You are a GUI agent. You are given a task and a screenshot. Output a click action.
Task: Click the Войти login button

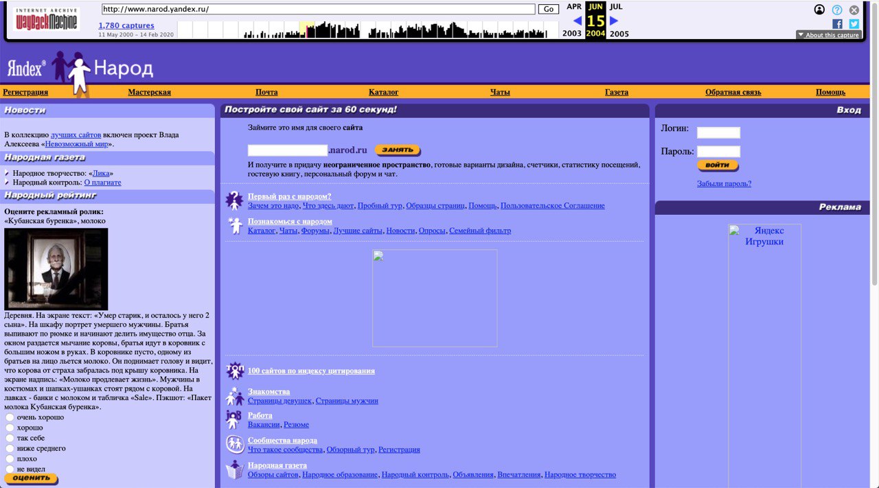coord(718,165)
